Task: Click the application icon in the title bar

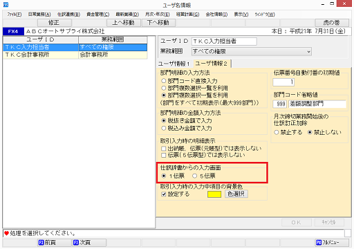Action: pyautogui.click(x=6, y=5)
